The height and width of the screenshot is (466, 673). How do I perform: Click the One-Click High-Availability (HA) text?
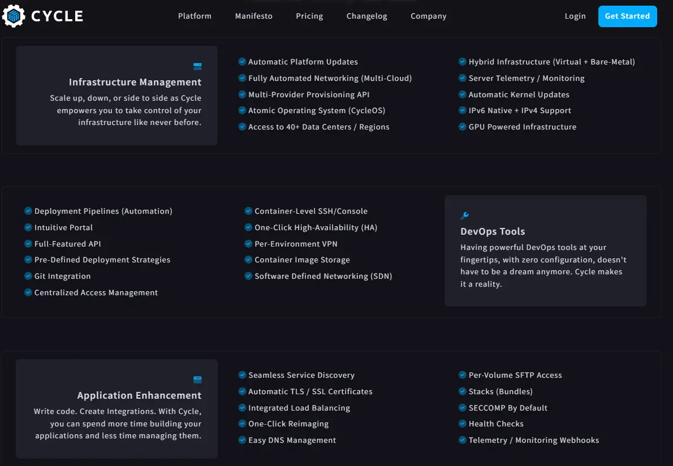[316, 227]
